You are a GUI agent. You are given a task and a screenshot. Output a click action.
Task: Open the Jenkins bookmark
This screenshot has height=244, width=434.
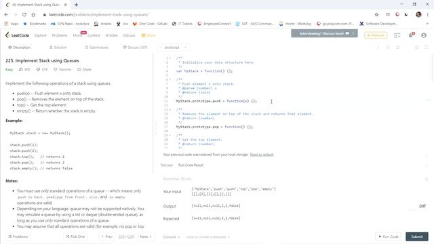click(102, 24)
